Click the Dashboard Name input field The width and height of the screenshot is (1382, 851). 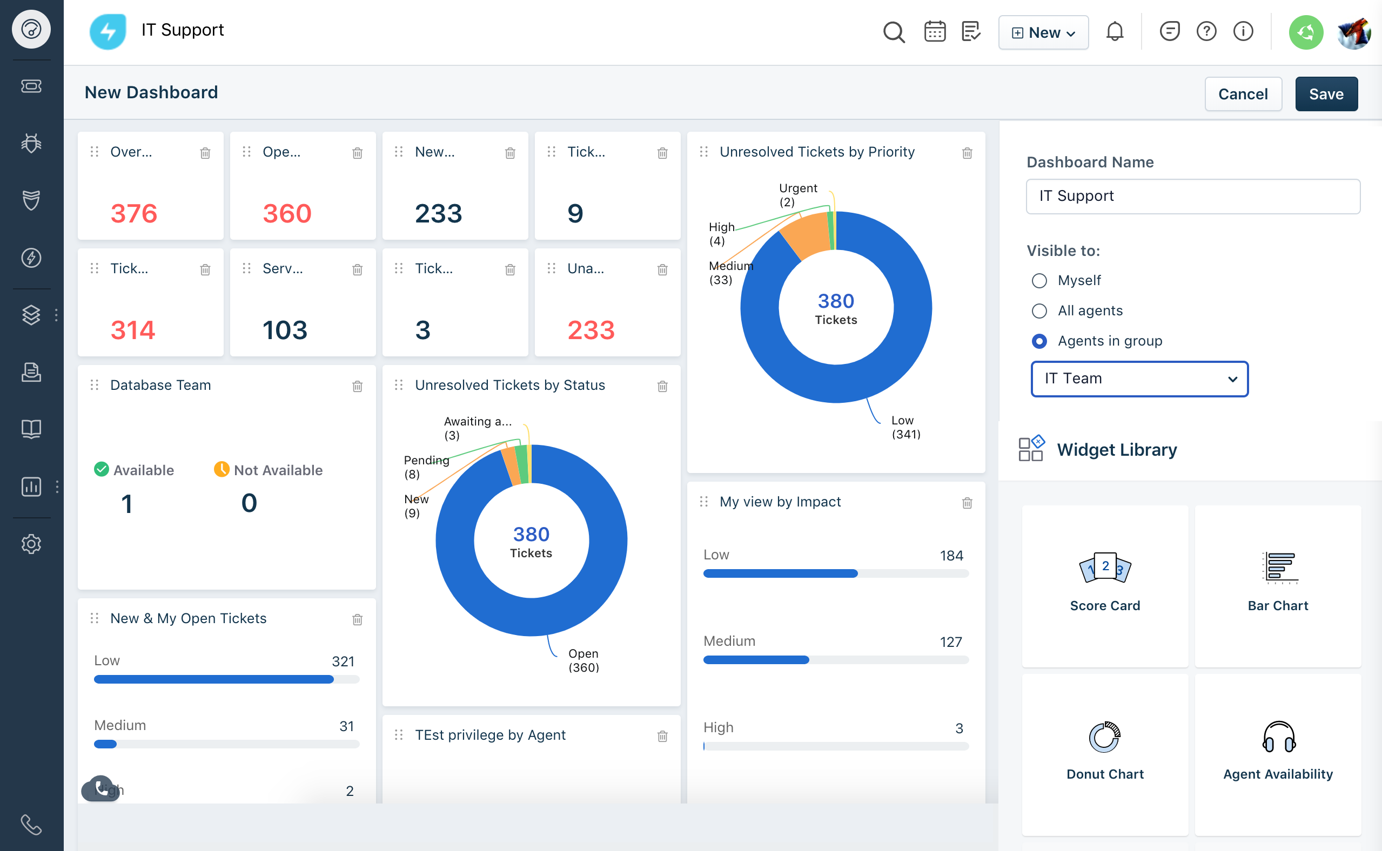click(1192, 196)
